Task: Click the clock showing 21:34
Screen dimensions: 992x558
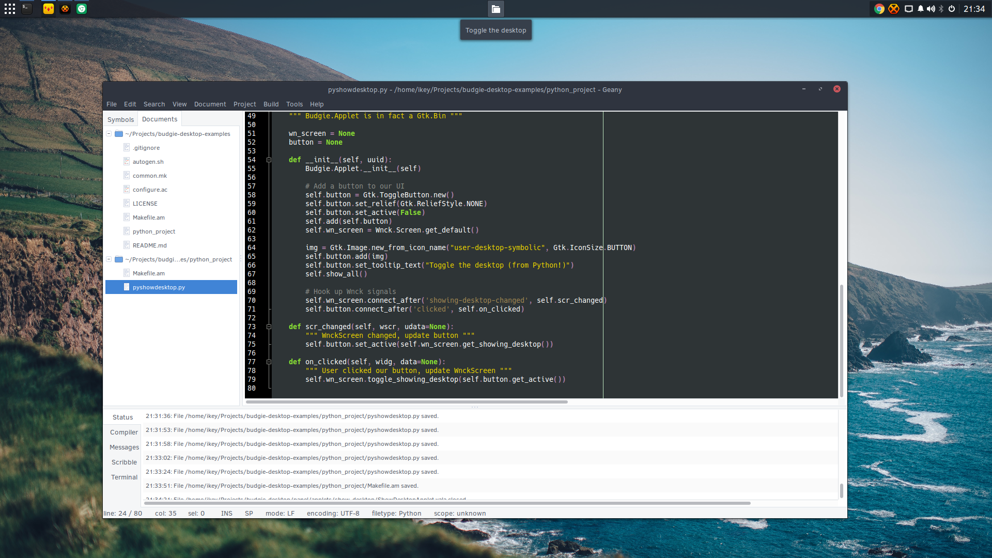Action: coord(974,9)
